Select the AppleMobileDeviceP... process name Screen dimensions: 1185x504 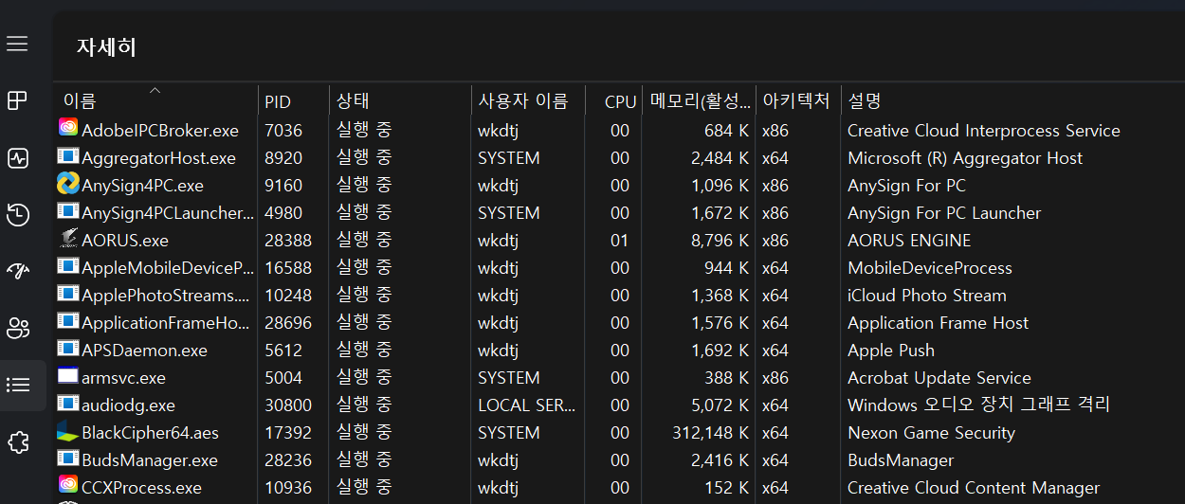168,268
